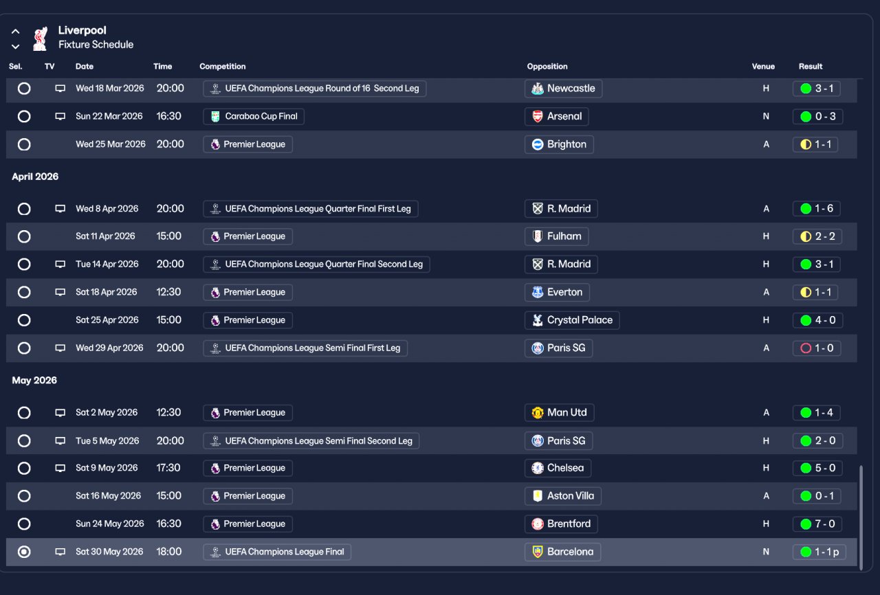Click the TV icon for the 29 Apr Paris SG match
Viewport: 880px width, 595px height.
tap(60, 348)
